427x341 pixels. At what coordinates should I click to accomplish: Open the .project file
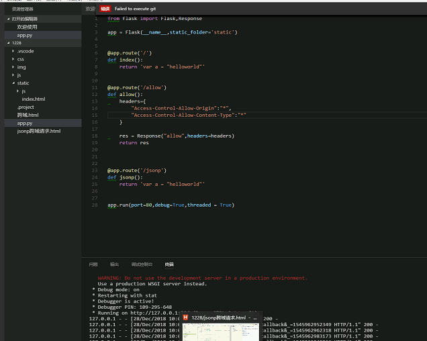click(26, 107)
